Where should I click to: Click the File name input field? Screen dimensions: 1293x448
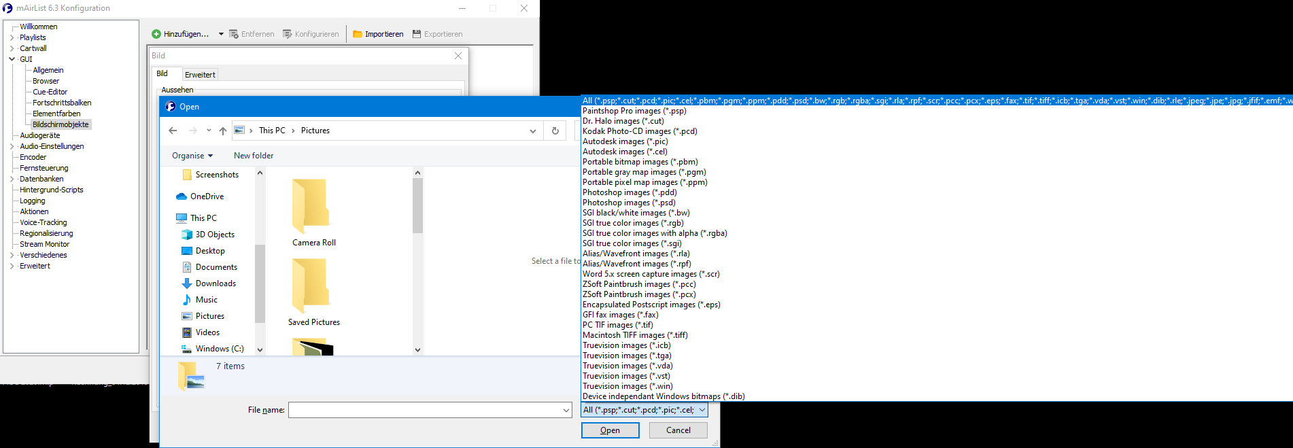pyautogui.click(x=425, y=410)
